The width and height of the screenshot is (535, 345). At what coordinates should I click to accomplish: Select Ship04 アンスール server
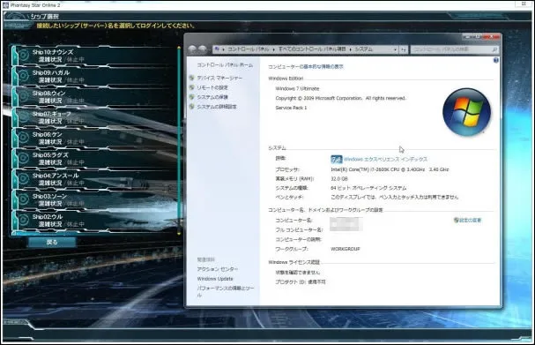click(94, 179)
